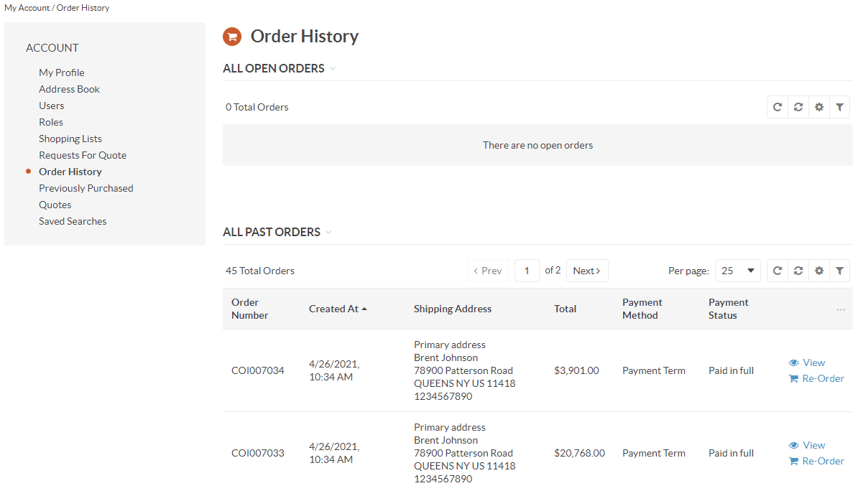Open grid settings gear for open orders
Viewport: 858px width, 491px height.
tap(818, 107)
